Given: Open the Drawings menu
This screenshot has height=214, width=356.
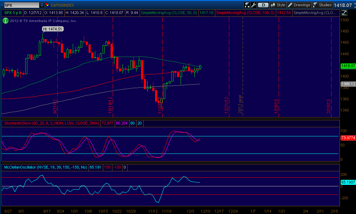Looking at the screenshot, I should (x=299, y=5).
